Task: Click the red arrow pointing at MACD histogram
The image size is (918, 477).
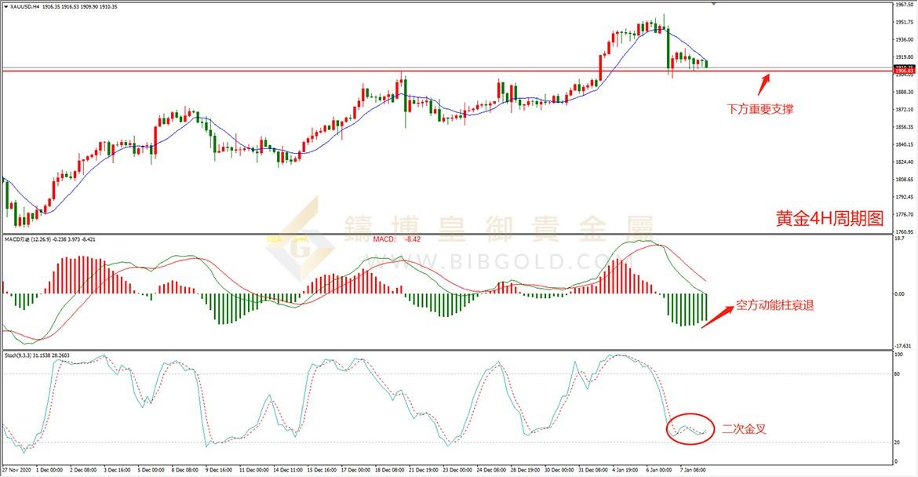Action: click(717, 317)
